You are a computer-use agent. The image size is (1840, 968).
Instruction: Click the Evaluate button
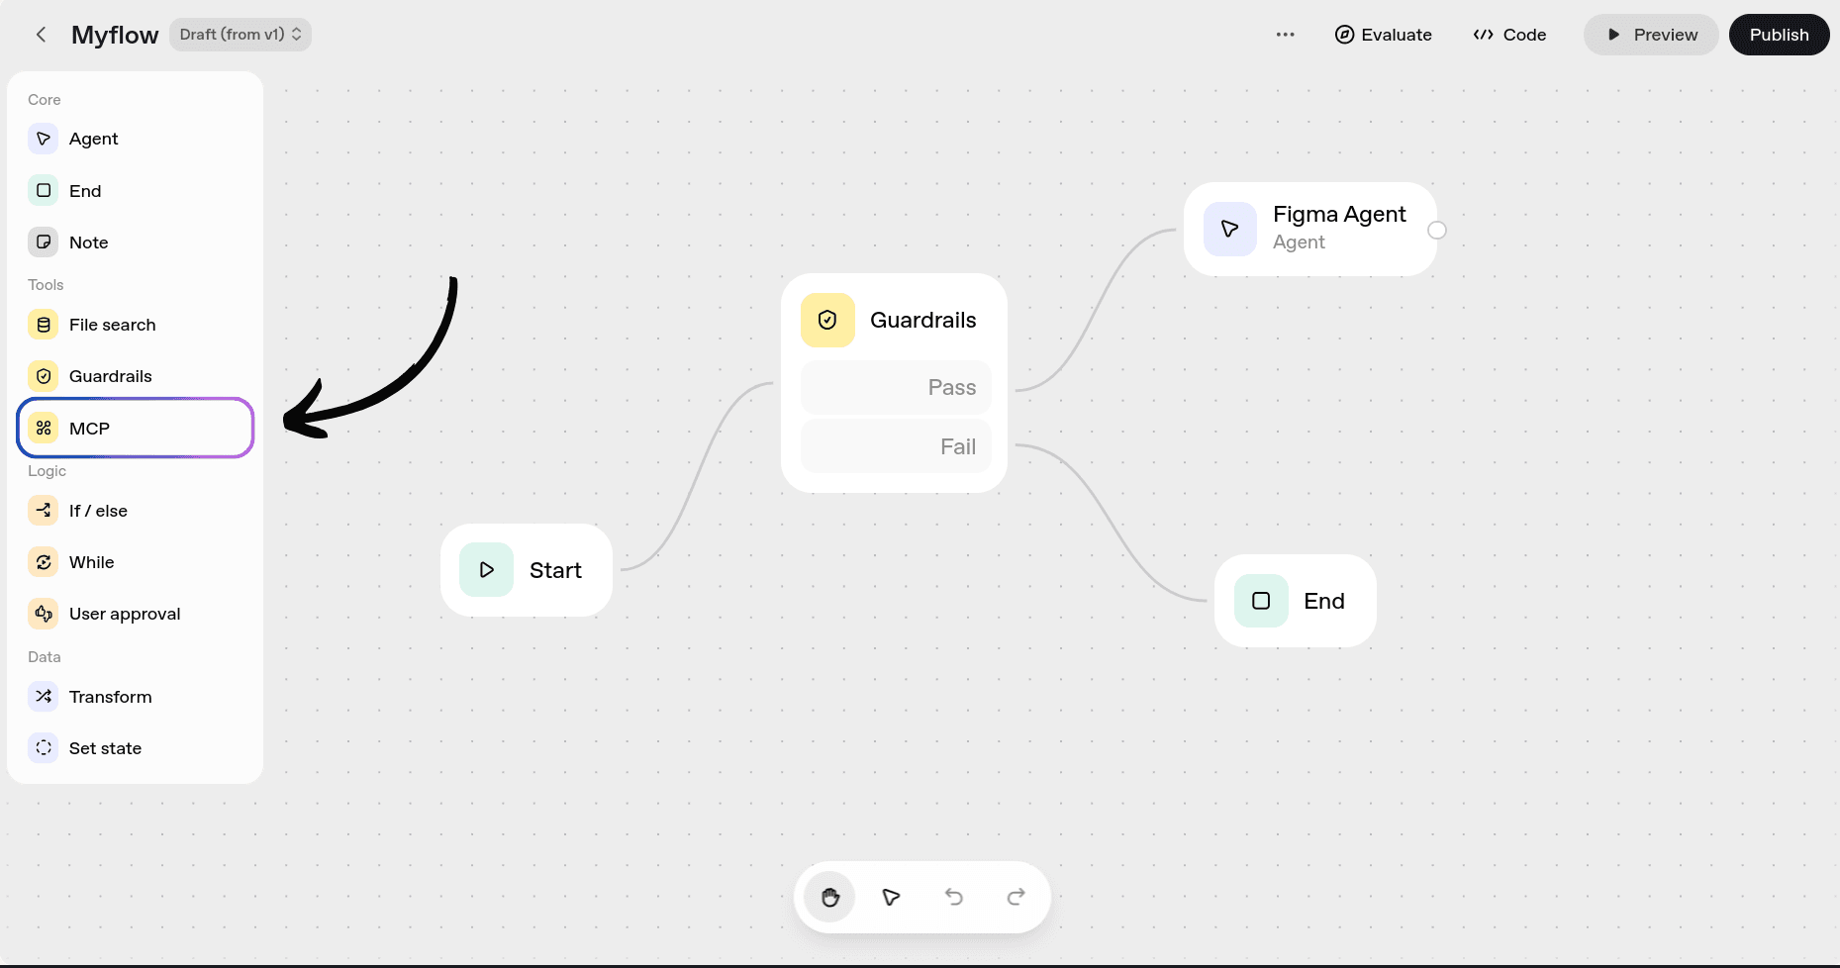(x=1383, y=35)
